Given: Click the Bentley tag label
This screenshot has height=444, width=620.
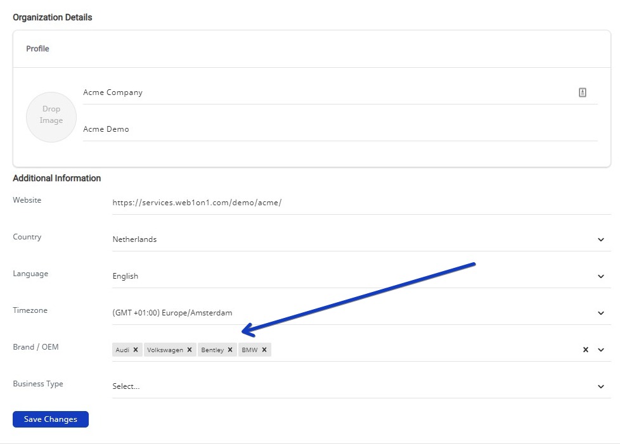Looking at the screenshot, I should click(212, 350).
